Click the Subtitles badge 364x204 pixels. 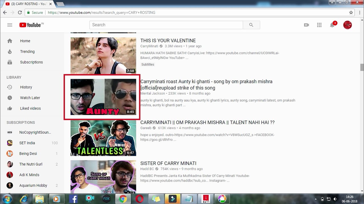tap(148, 65)
